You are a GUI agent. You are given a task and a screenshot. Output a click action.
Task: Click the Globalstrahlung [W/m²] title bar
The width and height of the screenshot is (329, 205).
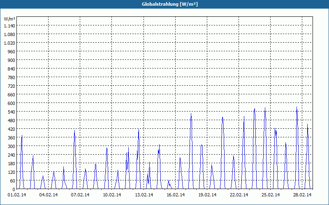click(x=164, y=4)
